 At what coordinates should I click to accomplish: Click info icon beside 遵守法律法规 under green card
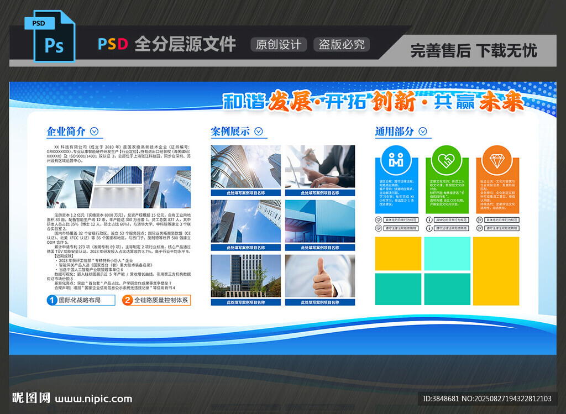click(429, 228)
